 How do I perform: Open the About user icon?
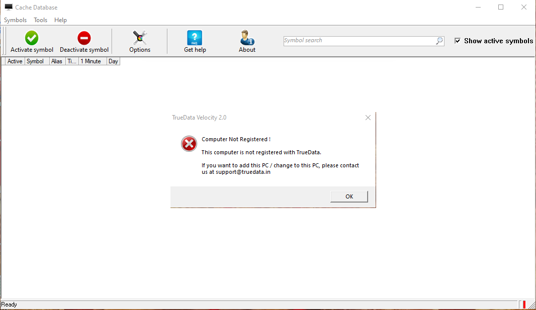tap(247, 38)
